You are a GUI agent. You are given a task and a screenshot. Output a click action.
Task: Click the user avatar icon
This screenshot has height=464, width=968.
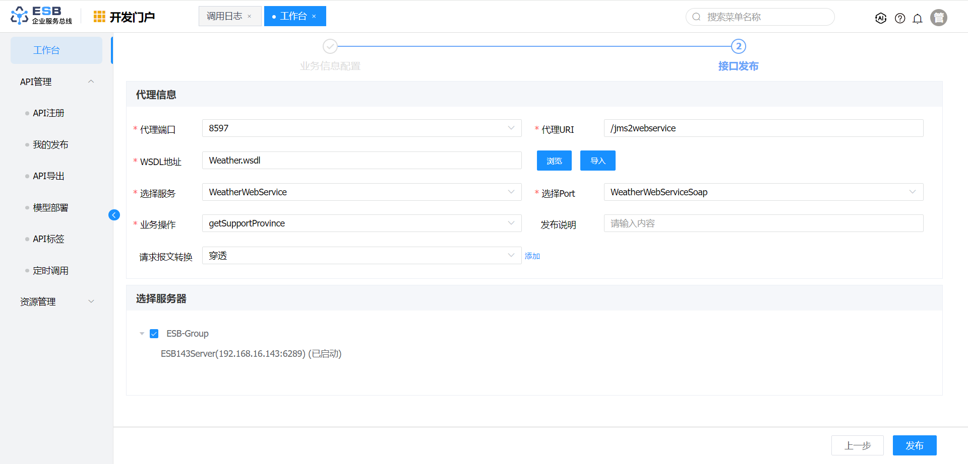point(939,18)
